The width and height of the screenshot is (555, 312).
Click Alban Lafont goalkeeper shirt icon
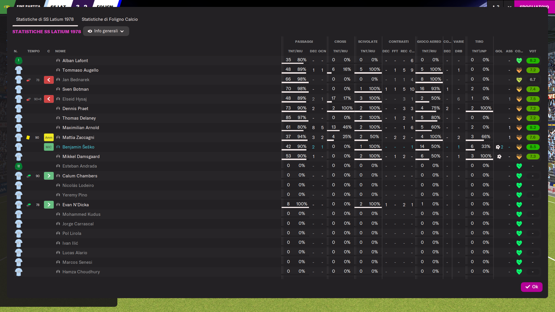tap(18, 61)
